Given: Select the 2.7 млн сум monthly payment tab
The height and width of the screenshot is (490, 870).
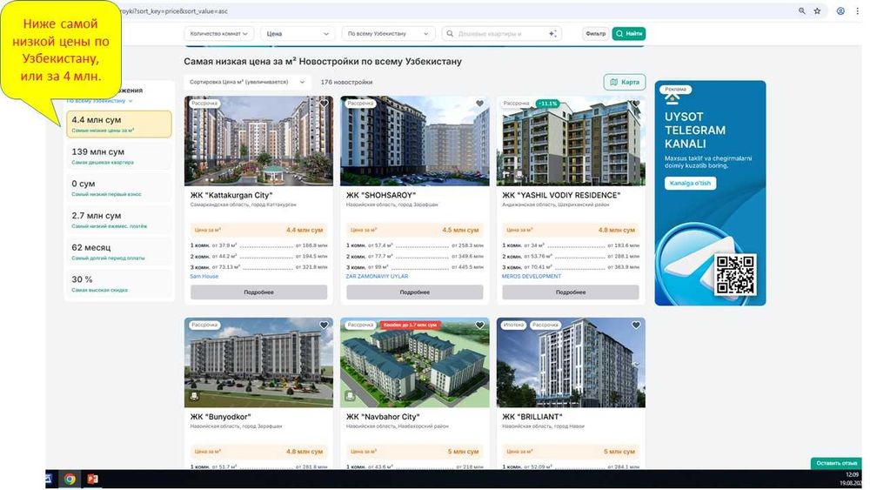Looking at the screenshot, I should (118, 219).
